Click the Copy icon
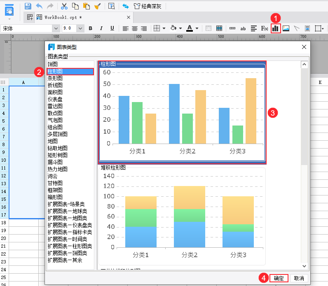This screenshot has width=328, height=286. [x=75, y=6]
